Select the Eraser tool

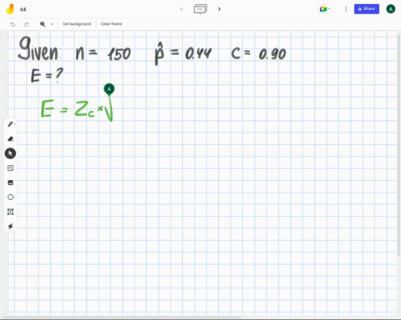[x=11, y=139]
